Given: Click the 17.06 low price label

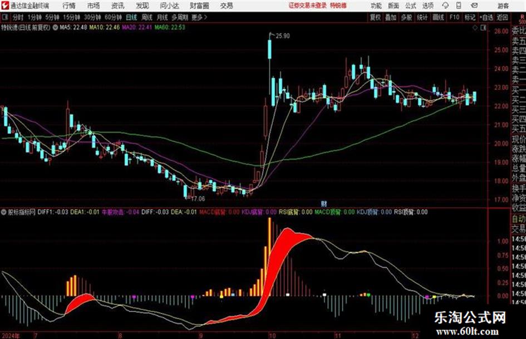Looking at the screenshot, I should click(x=198, y=199).
